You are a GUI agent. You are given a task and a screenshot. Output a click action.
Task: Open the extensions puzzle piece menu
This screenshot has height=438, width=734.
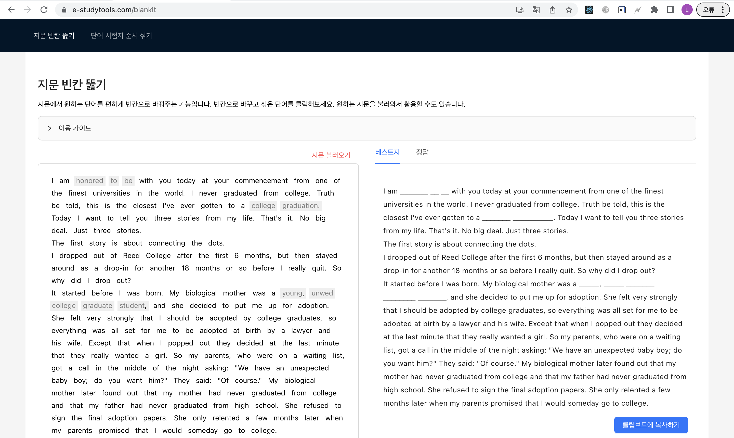click(654, 10)
